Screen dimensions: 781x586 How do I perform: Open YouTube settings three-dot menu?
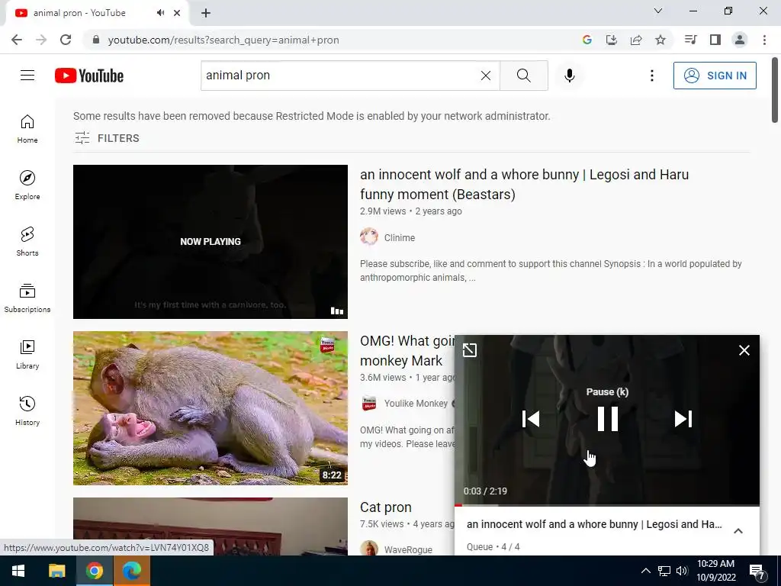(651, 76)
